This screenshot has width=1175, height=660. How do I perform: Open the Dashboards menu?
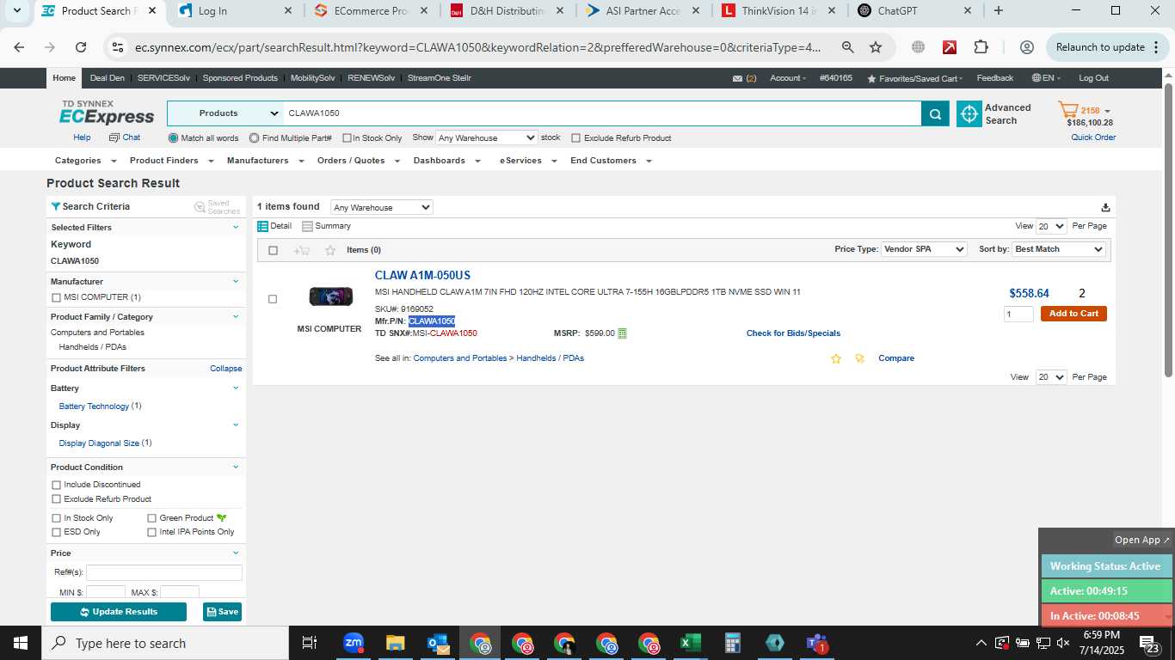point(446,161)
